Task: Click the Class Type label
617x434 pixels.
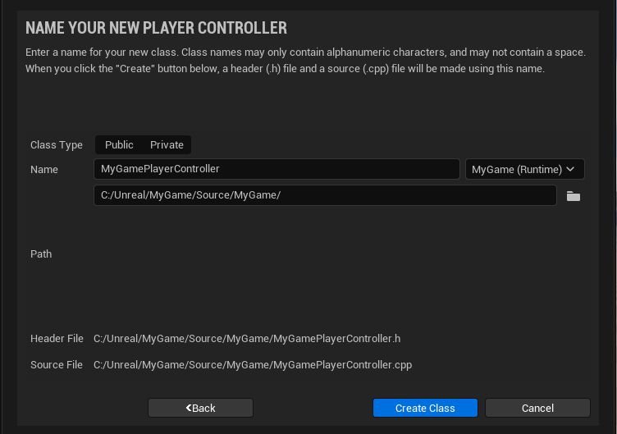Action: 57,145
